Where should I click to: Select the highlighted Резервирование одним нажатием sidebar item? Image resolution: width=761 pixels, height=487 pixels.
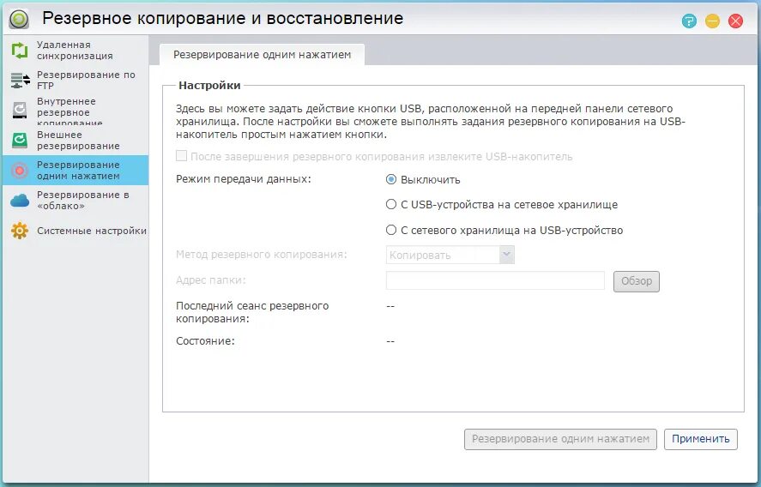point(75,171)
